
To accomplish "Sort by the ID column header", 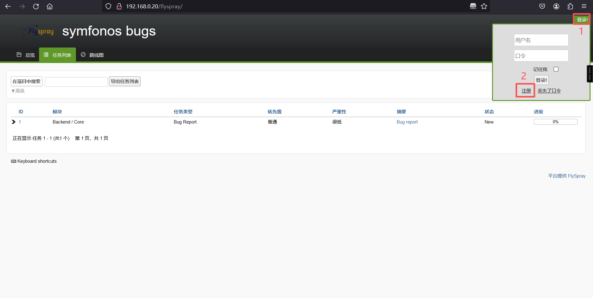I will [21, 112].
